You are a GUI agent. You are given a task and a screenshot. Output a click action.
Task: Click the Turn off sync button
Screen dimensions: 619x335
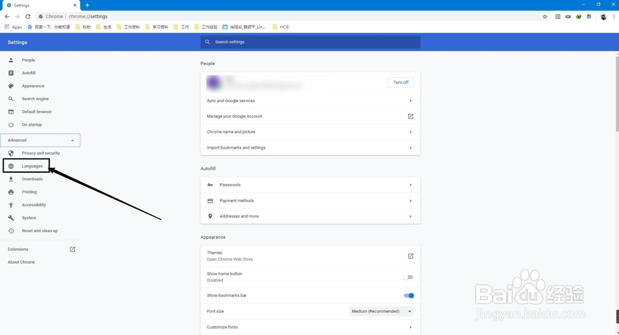point(400,82)
